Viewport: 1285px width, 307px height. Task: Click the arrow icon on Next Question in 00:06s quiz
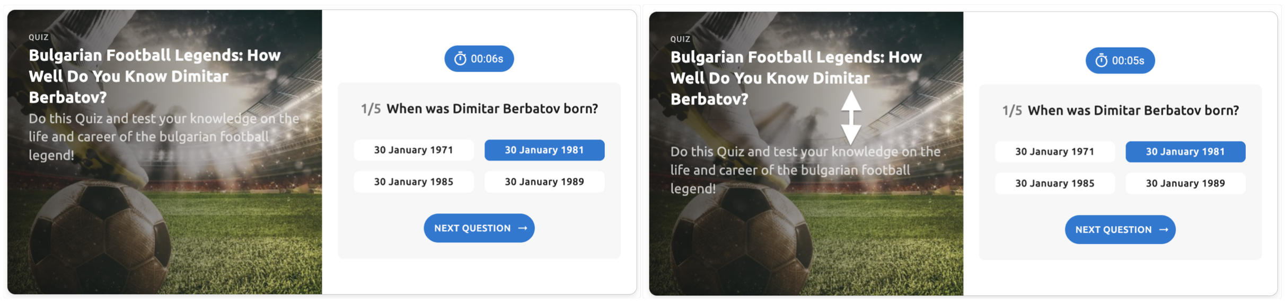(523, 228)
